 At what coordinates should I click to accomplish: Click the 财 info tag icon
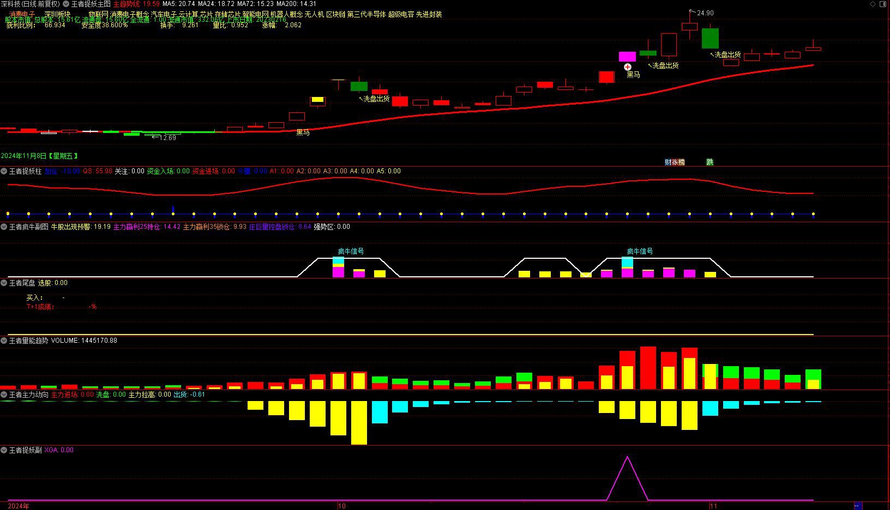tap(667, 162)
